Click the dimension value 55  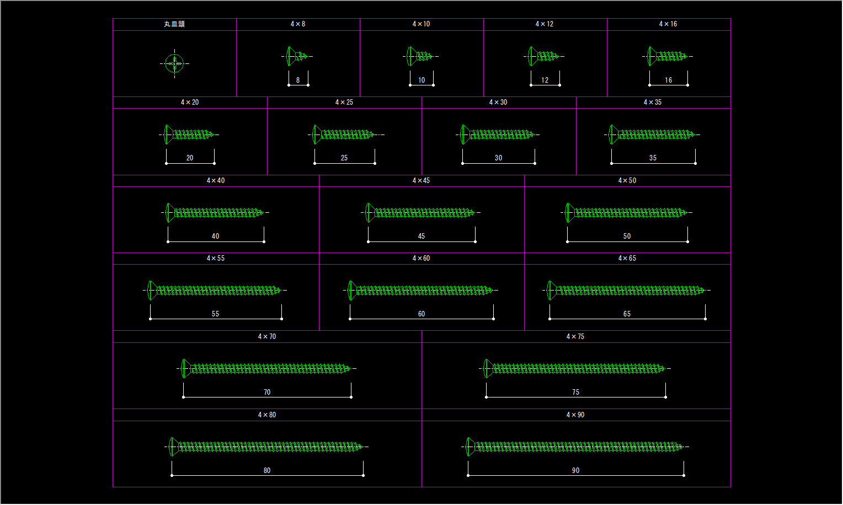(x=216, y=314)
